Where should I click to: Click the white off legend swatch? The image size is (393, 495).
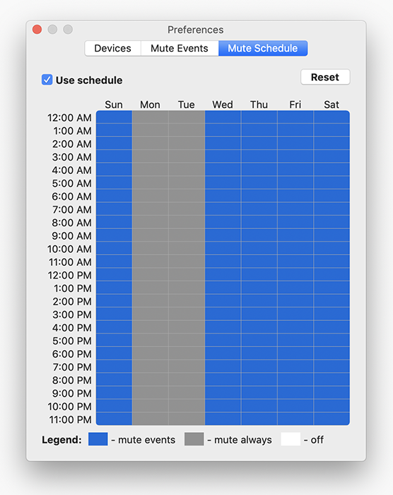point(291,439)
